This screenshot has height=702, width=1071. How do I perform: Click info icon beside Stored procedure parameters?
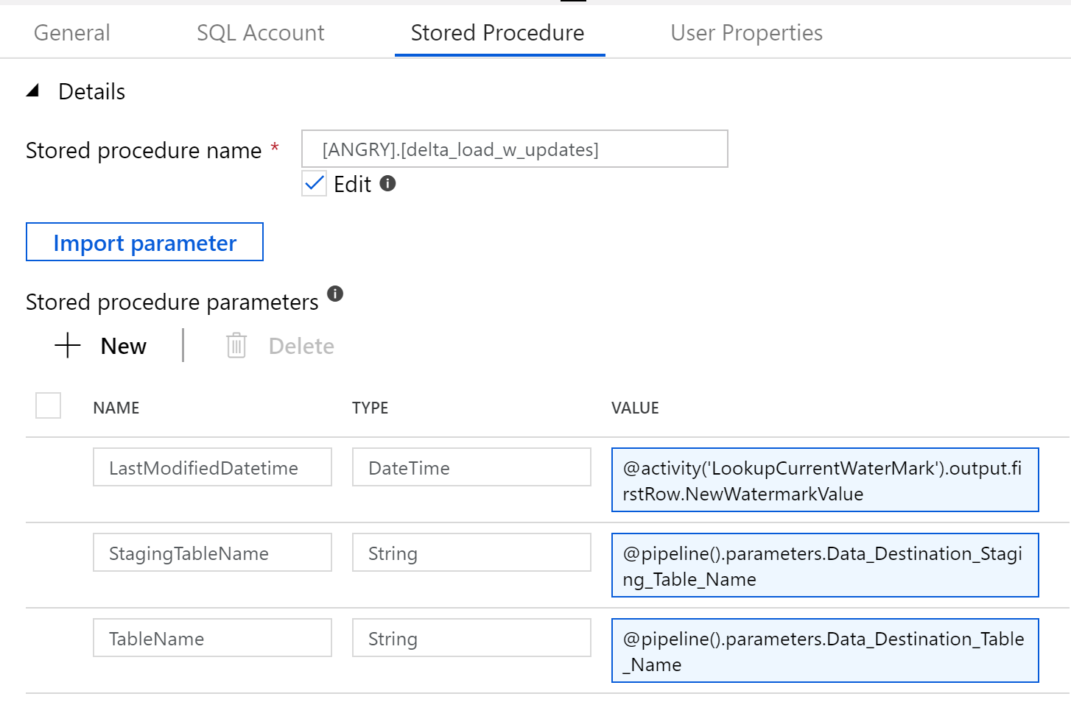335,294
